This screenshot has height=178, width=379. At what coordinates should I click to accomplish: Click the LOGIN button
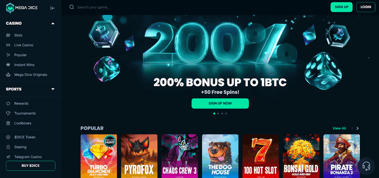(366, 7)
